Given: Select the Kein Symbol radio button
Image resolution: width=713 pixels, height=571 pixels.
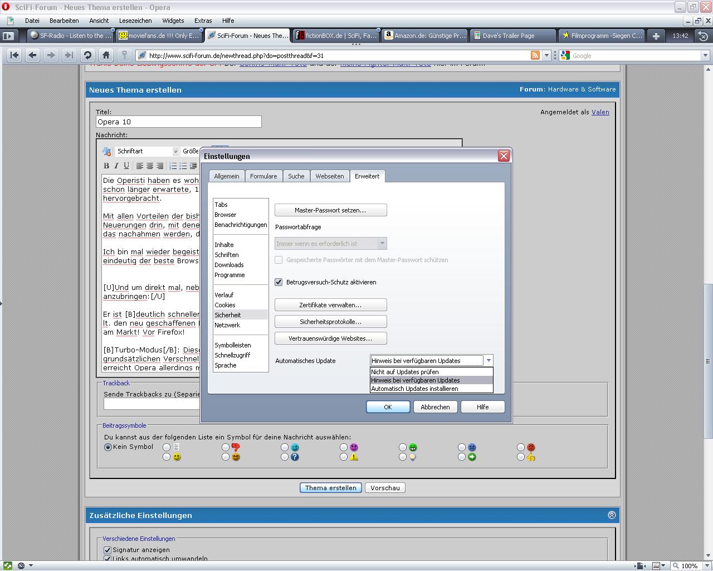Looking at the screenshot, I should 108,447.
